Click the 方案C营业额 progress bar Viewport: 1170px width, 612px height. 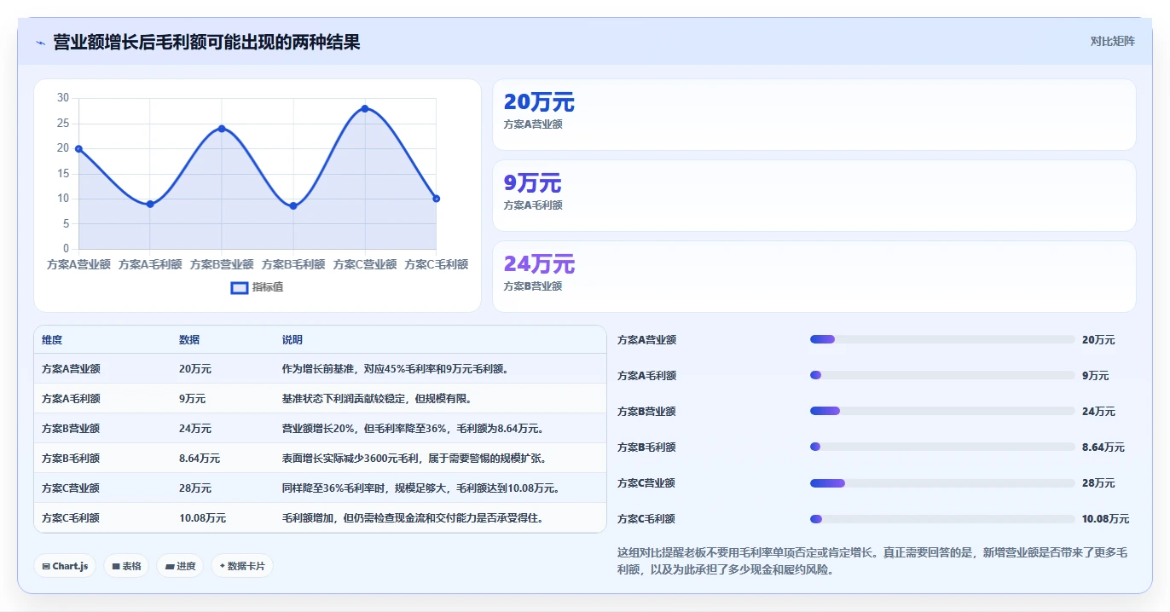[x=942, y=482]
